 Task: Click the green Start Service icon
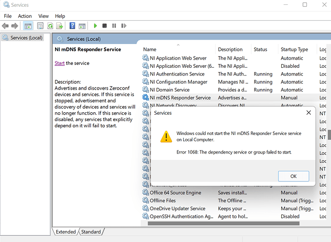95,26
